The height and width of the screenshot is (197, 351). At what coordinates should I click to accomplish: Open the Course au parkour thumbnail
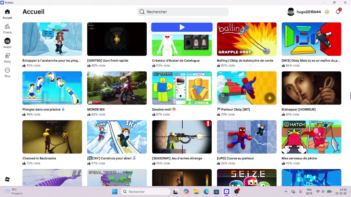247,137
